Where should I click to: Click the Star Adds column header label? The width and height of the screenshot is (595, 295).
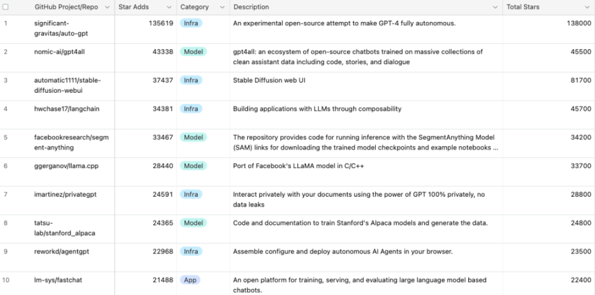(133, 7)
